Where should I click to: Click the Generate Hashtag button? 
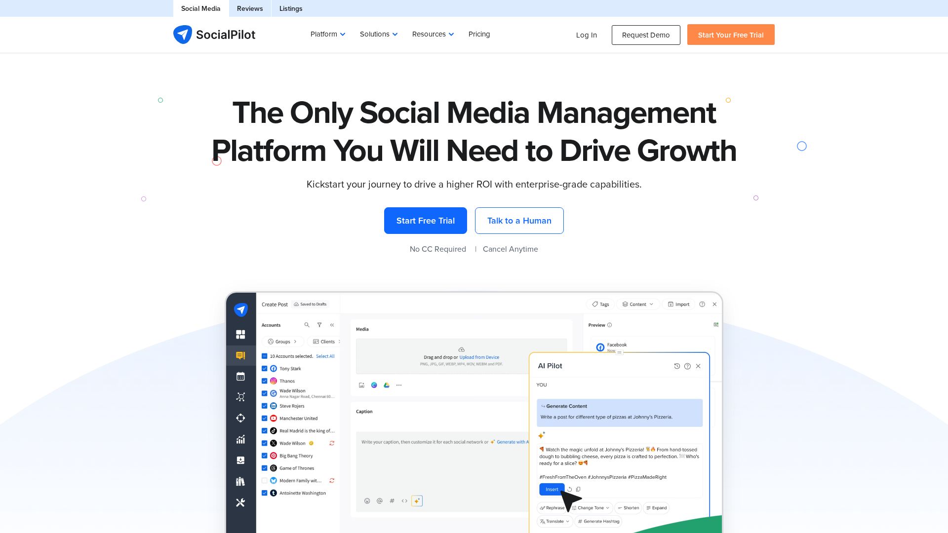pos(598,522)
